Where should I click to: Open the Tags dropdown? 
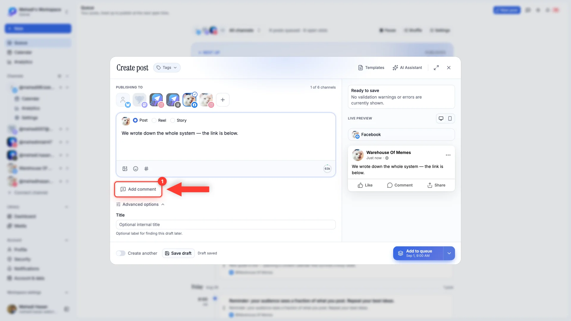pyautogui.click(x=167, y=67)
